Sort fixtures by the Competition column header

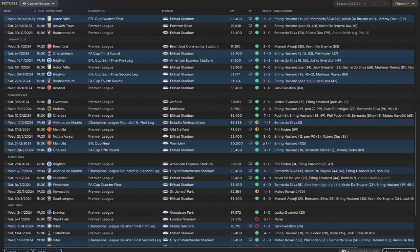[x=96, y=11]
